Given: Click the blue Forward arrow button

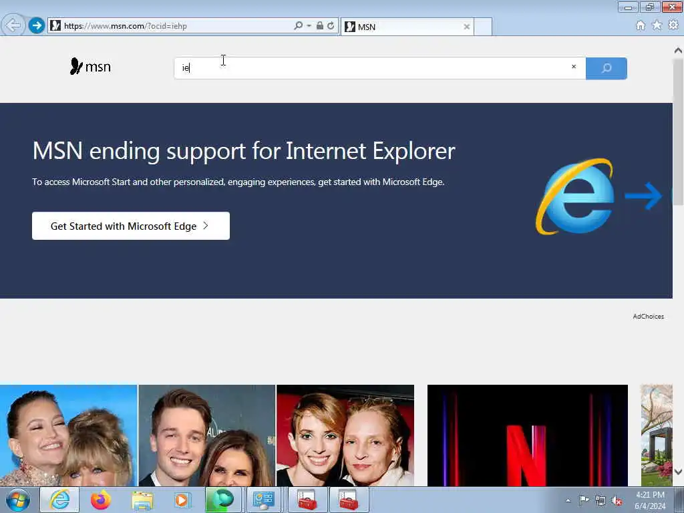Looking at the screenshot, I should pyautogui.click(x=37, y=26).
